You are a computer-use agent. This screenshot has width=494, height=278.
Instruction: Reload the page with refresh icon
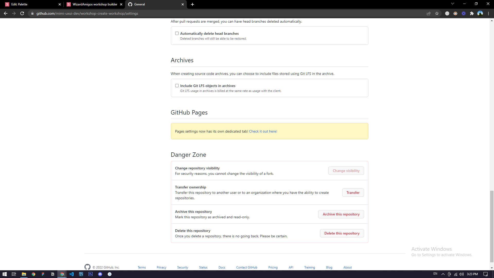(22, 13)
